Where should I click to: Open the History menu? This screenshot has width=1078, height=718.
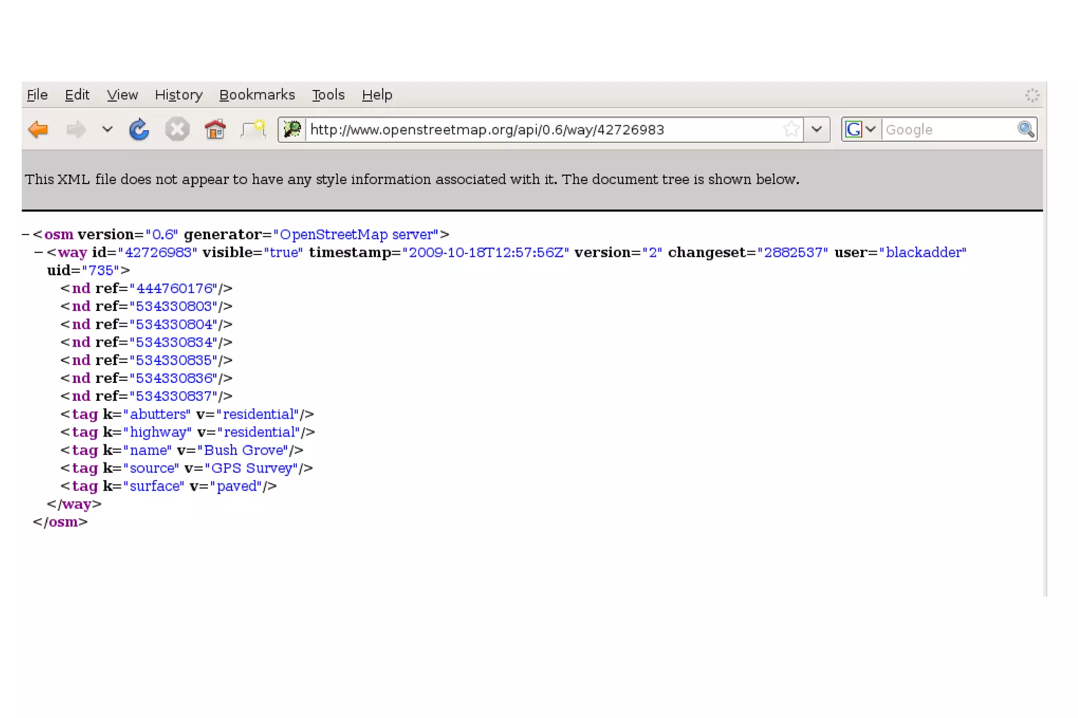178,95
